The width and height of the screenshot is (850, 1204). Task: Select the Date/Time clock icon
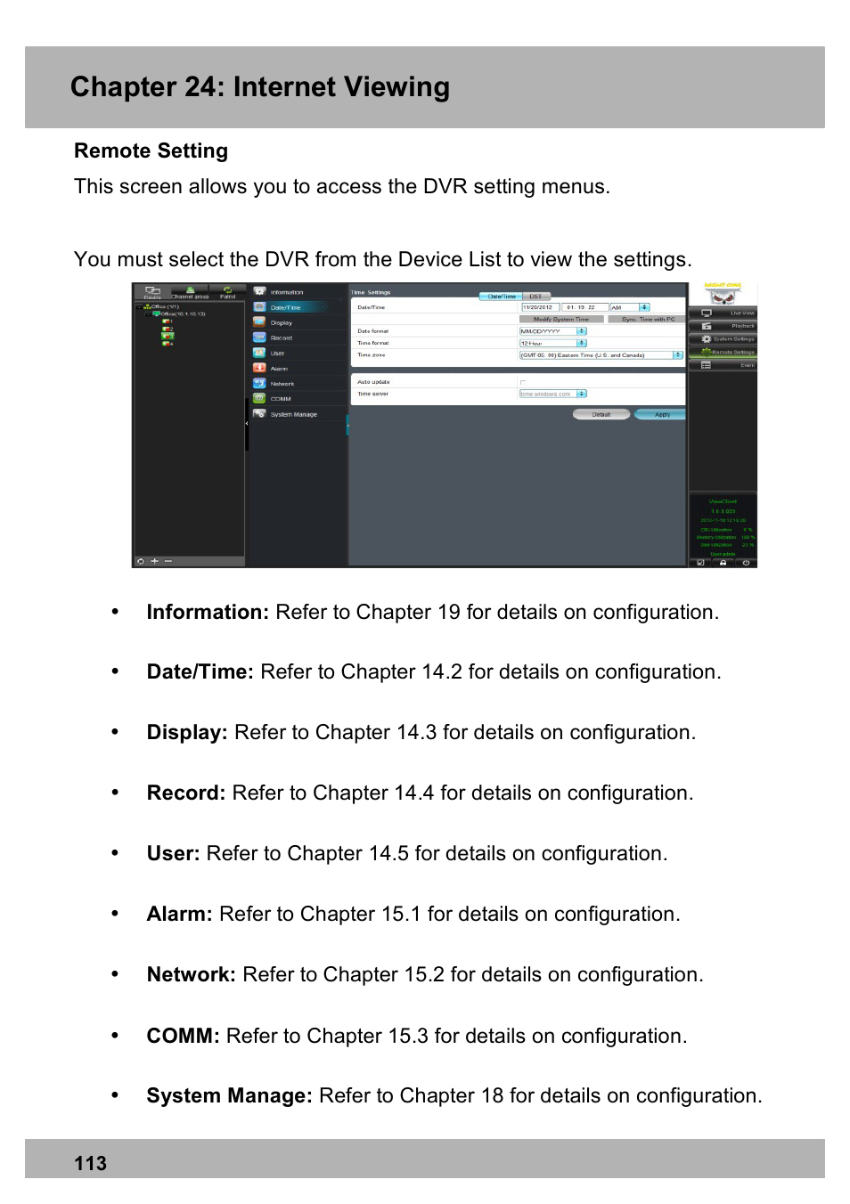[x=259, y=306]
